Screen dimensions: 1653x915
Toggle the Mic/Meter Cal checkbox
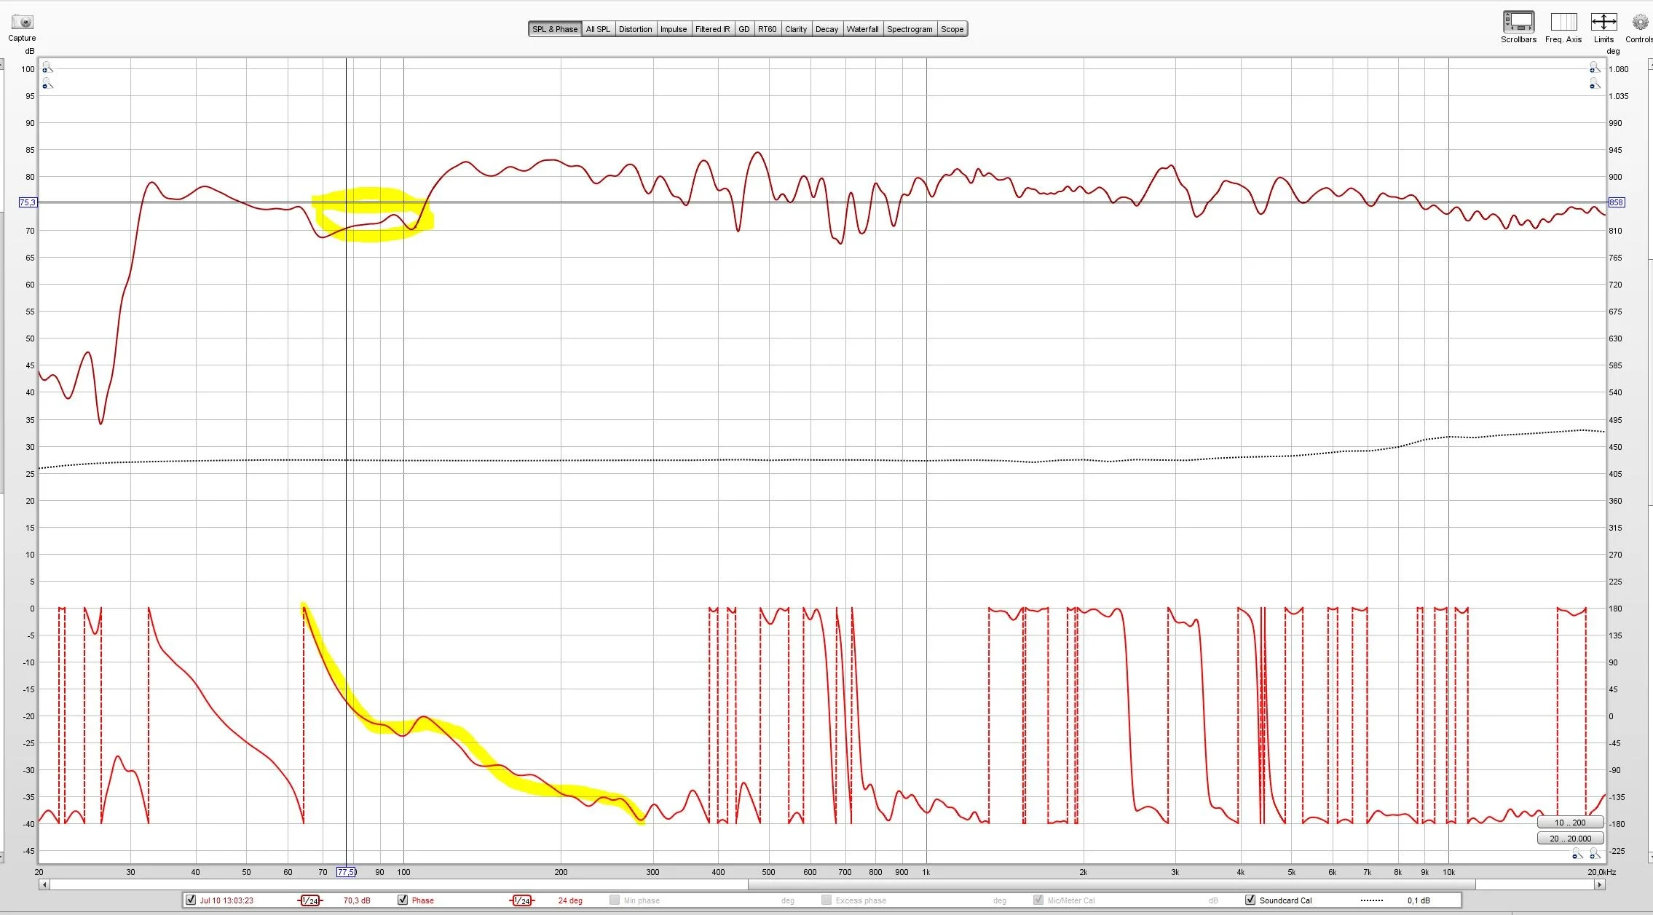coord(1038,900)
